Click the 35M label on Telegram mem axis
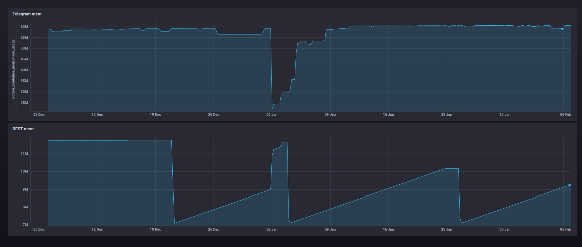Viewport: 582px width, 247px height. point(24,81)
